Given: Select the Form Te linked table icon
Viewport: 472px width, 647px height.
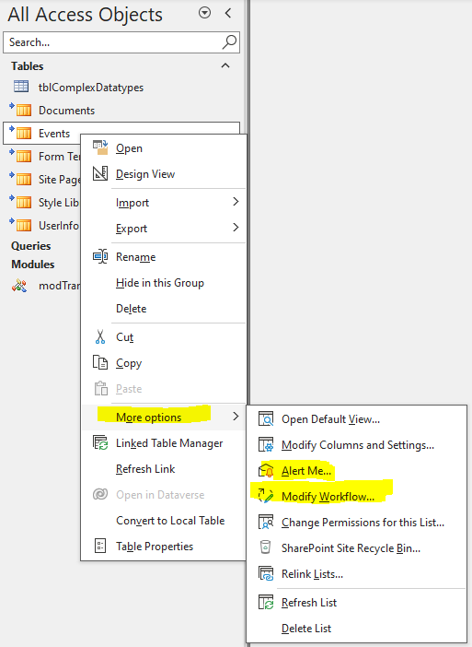Looking at the screenshot, I should [x=20, y=156].
